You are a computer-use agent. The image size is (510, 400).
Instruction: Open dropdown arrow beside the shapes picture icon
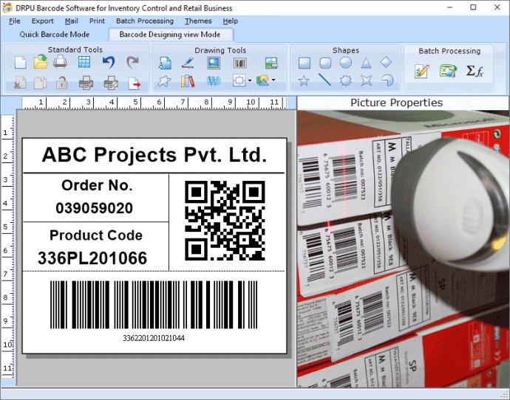(x=273, y=80)
